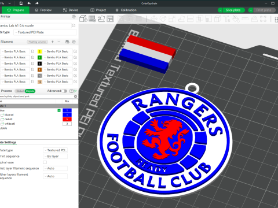Click the Print plate button
278x208 pixels.
[x=264, y=10]
